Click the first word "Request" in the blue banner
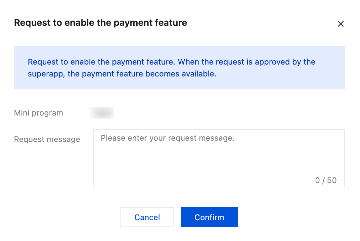Image resolution: width=360 pixels, height=241 pixels. [41, 62]
